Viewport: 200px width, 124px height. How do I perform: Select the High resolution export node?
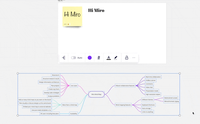(153, 94)
